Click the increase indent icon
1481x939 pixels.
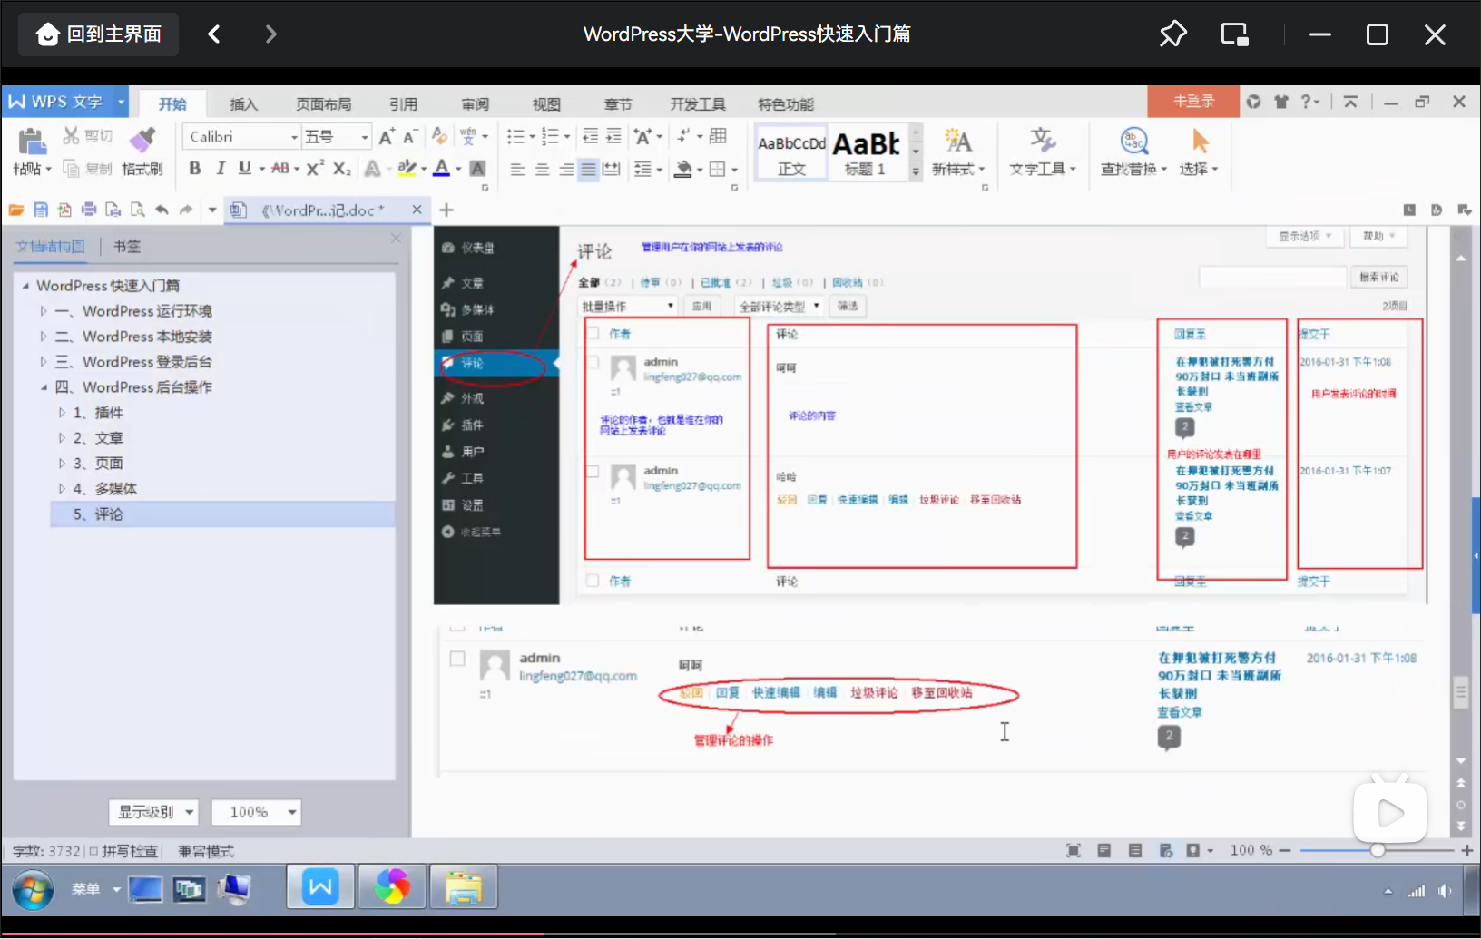(x=613, y=136)
